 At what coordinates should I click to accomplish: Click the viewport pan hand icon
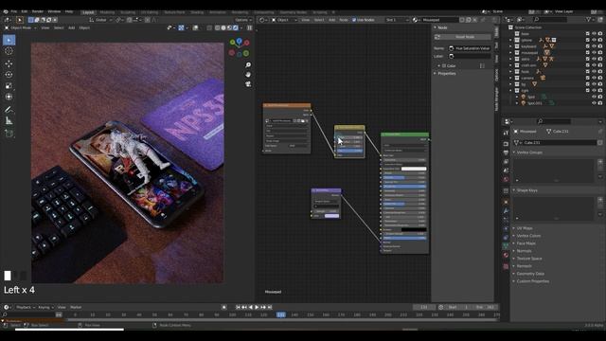(x=248, y=74)
